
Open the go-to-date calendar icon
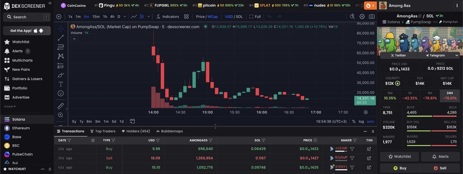tap(132, 121)
